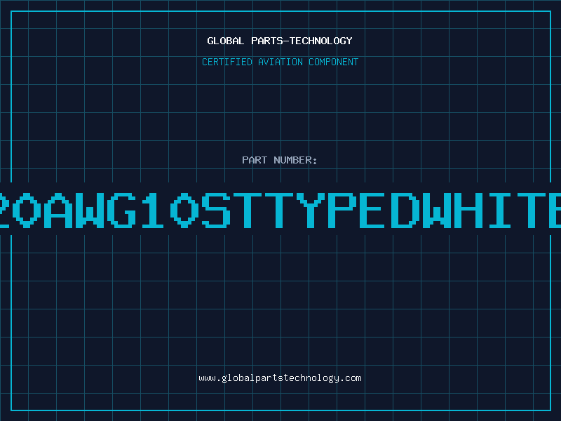Viewport: 561px width, 421px height.
Task: Click the PART NUMBER: label
Action: pos(280,160)
